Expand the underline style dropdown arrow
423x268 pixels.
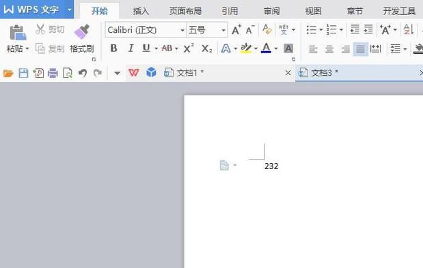coord(156,48)
